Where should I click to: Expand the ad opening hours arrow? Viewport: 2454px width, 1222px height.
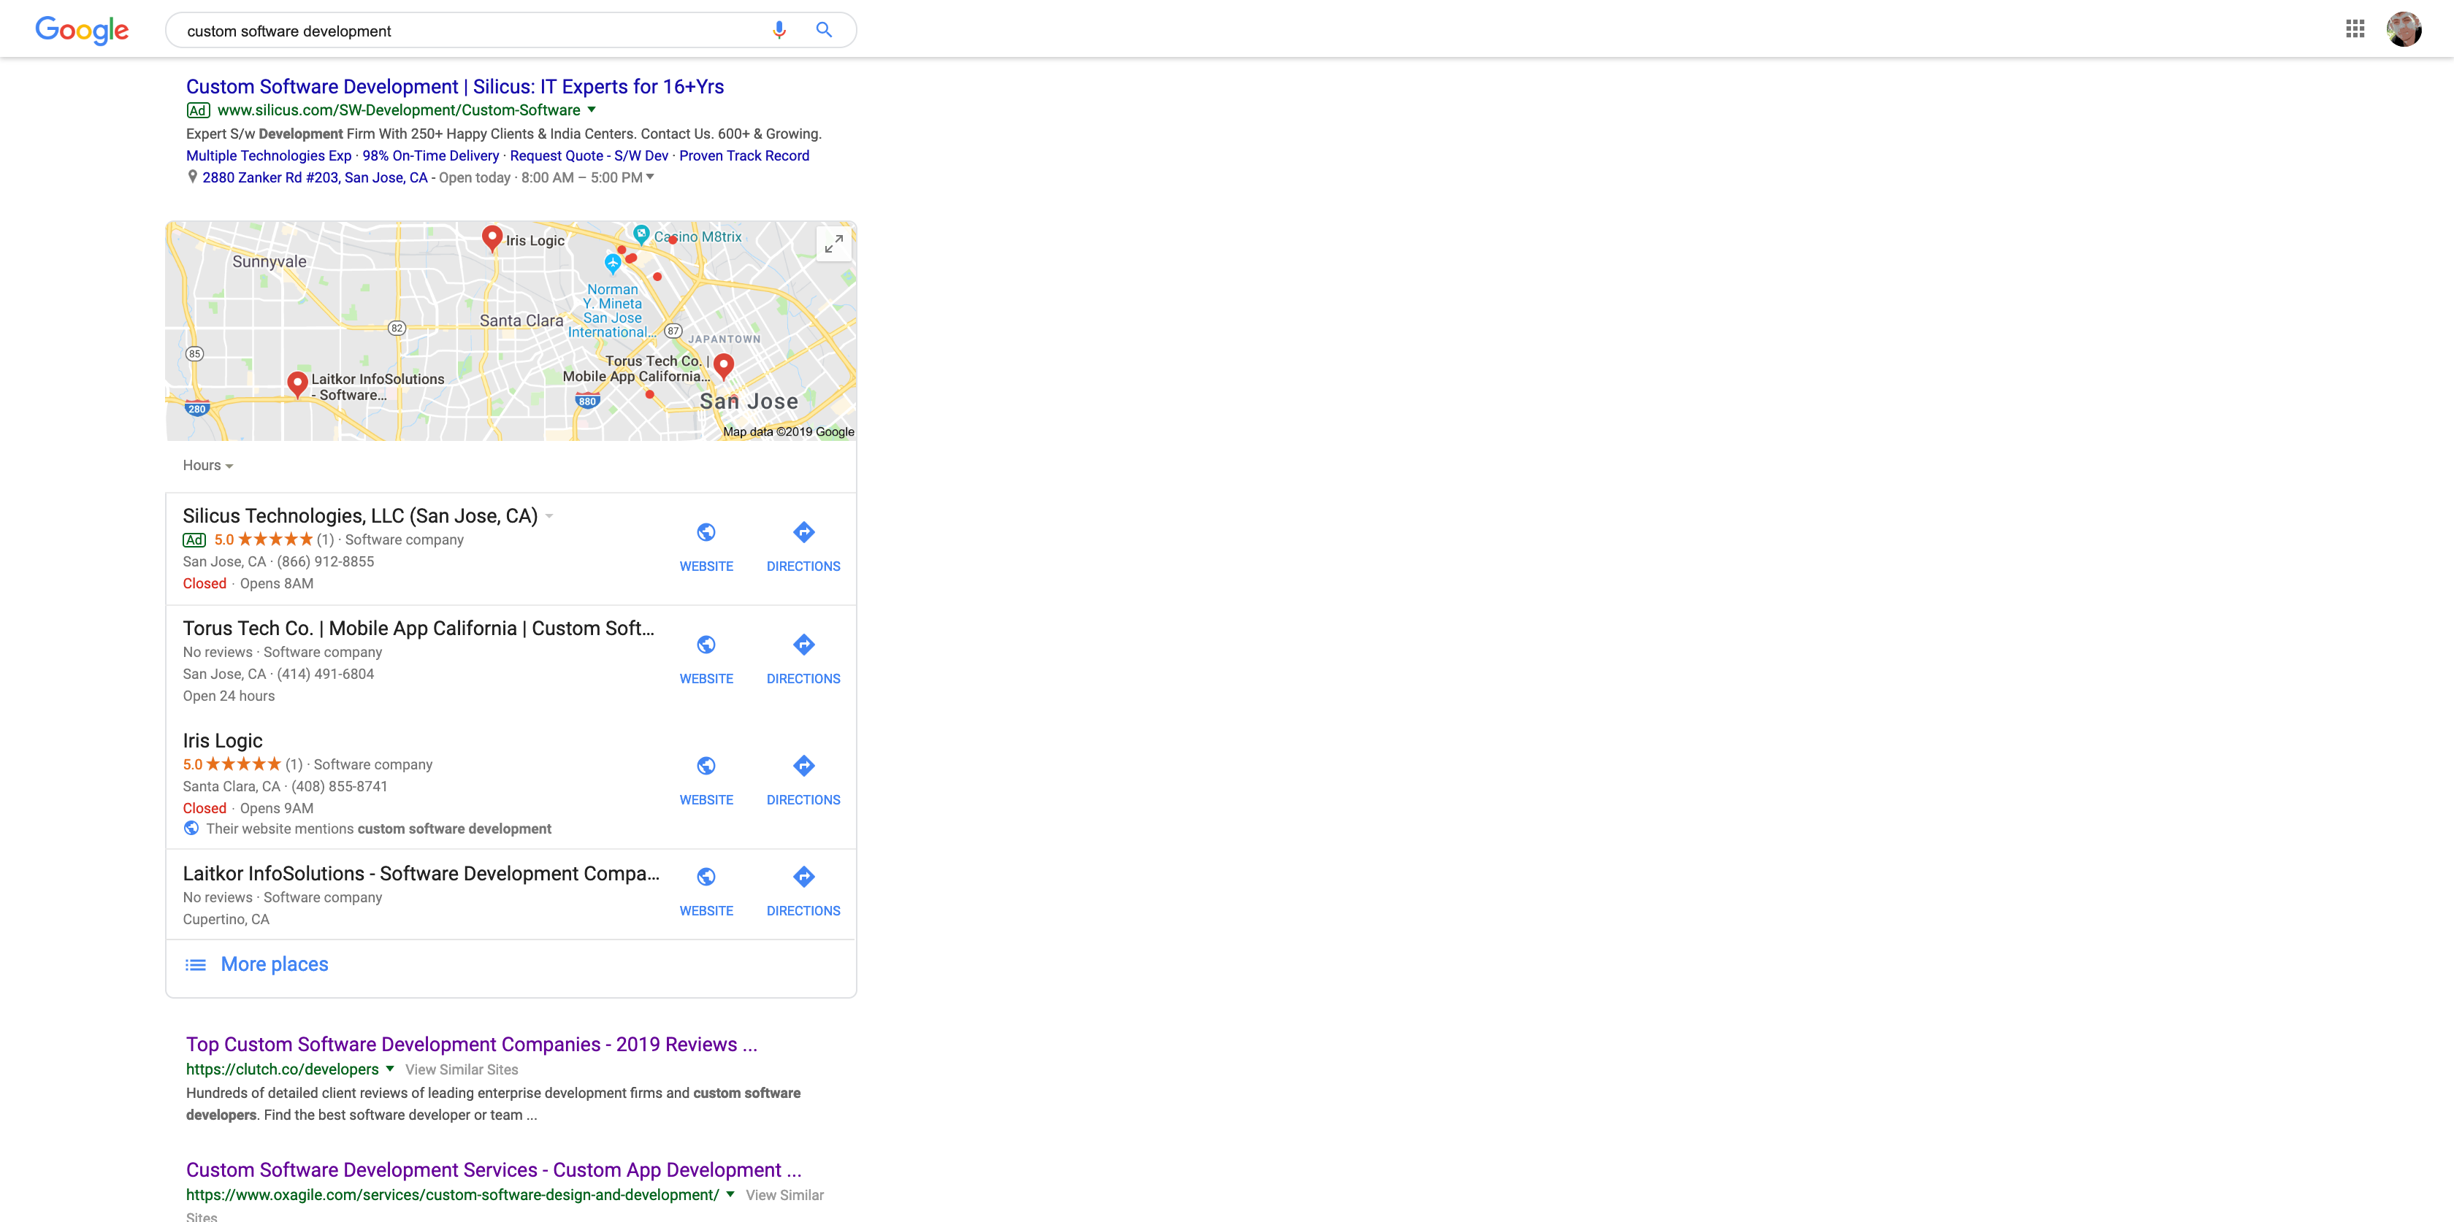pos(650,176)
